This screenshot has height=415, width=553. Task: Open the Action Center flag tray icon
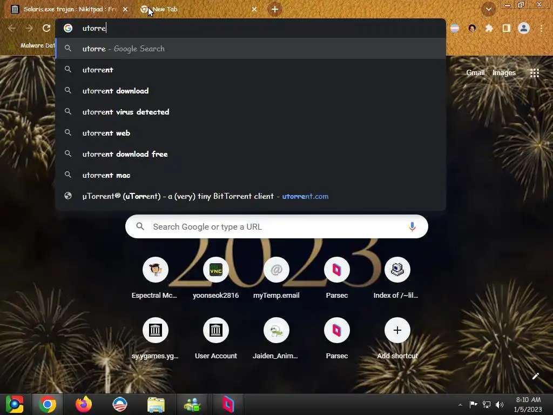(473, 405)
